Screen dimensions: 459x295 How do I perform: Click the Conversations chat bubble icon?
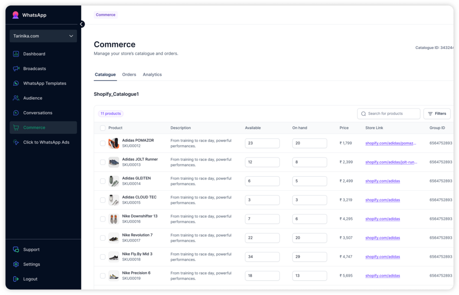(16, 113)
